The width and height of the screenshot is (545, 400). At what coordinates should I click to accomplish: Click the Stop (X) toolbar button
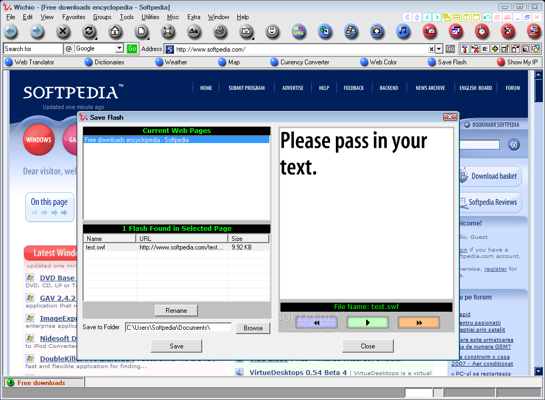(x=63, y=31)
